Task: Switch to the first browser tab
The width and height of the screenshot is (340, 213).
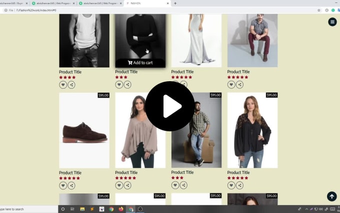Action: 13,4
